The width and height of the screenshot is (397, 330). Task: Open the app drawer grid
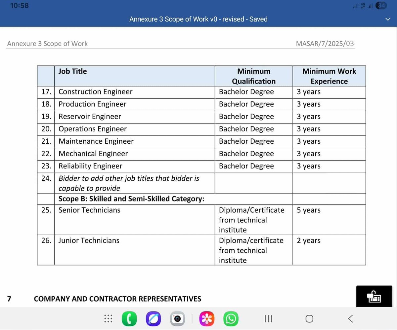coord(108,318)
